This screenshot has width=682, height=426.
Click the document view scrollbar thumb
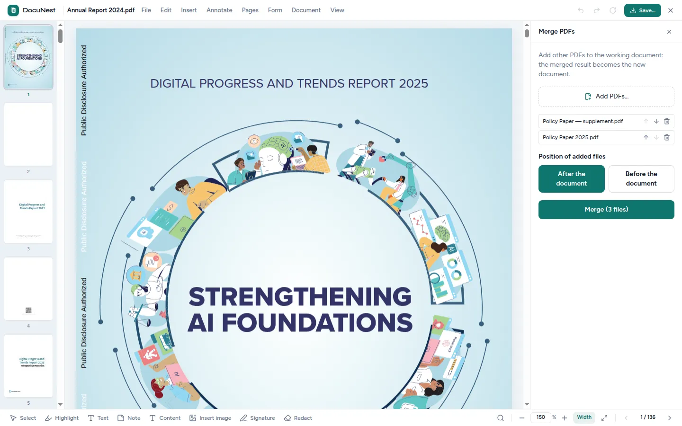coord(527,34)
